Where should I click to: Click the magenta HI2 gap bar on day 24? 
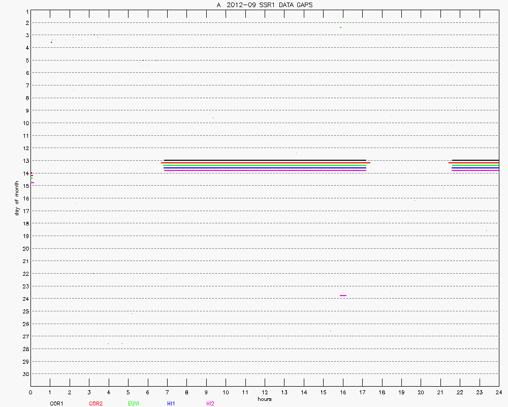[x=343, y=296]
